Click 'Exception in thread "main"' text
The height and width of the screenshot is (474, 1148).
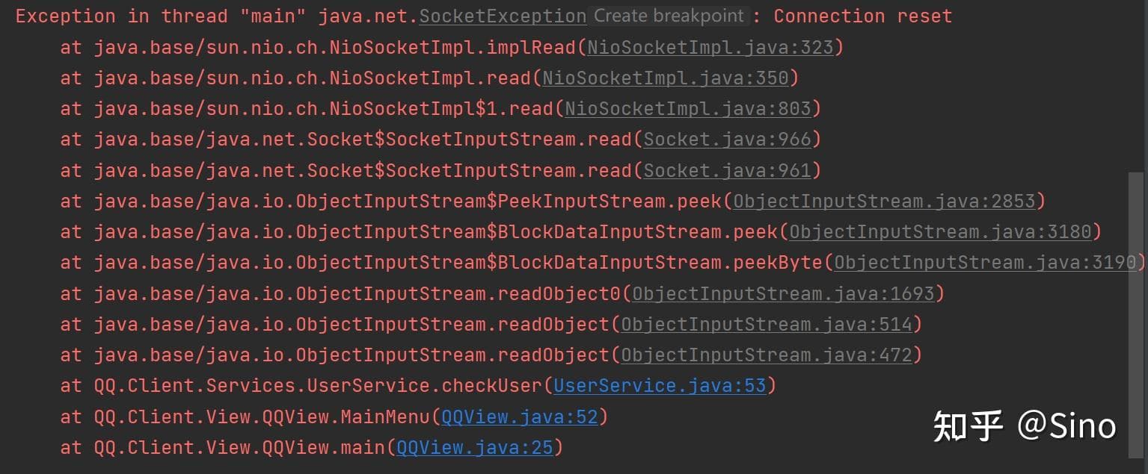tap(159, 16)
